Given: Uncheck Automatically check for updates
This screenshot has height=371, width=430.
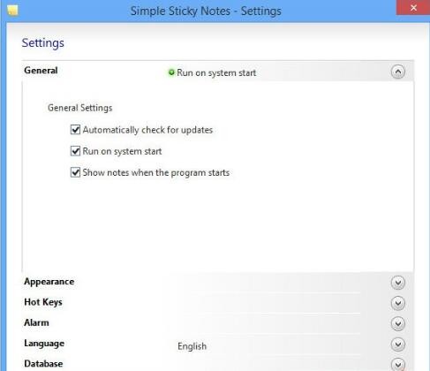Looking at the screenshot, I should (x=75, y=130).
